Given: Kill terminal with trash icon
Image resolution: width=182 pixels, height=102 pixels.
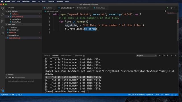Looking at the screenshot, I should click(167, 56).
